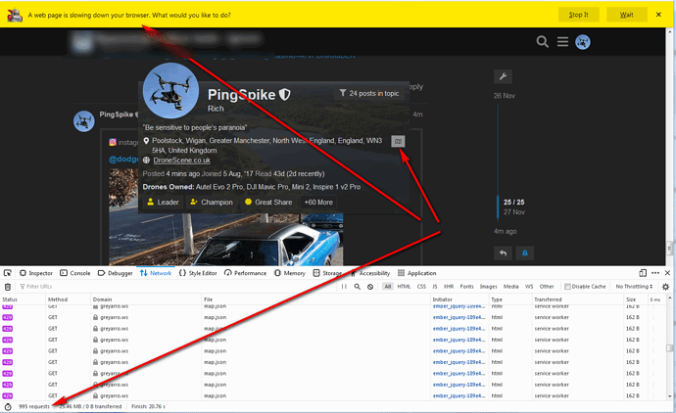Sort by the Size column header
The width and height of the screenshot is (676, 413).
[x=636, y=299]
